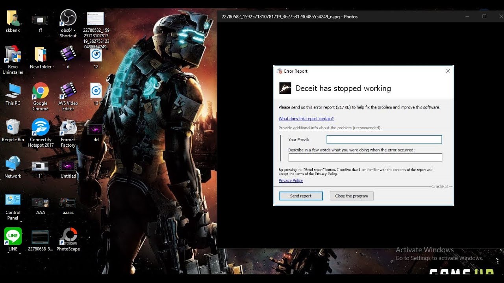Open This PC desktop icon

tap(13, 91)
